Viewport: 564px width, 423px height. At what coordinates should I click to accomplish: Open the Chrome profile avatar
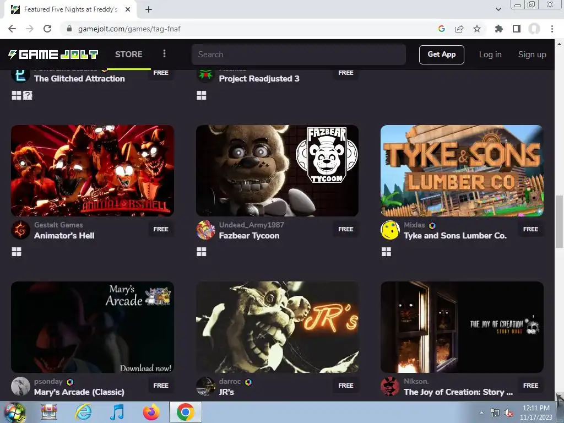534,29
